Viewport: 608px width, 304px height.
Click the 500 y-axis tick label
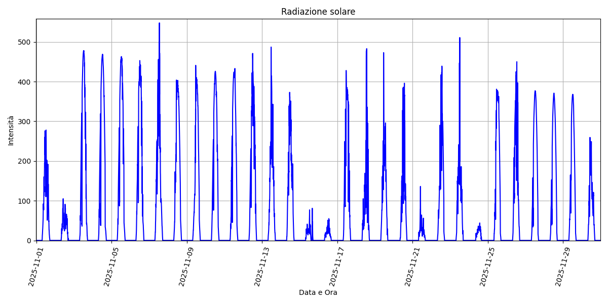pos(24,42)
